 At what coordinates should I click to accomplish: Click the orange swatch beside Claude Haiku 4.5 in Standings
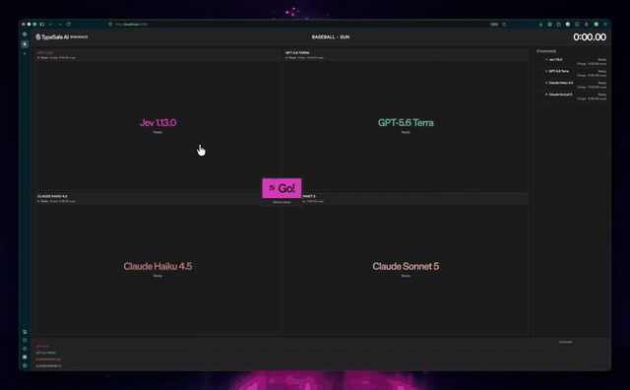[546, 83]
